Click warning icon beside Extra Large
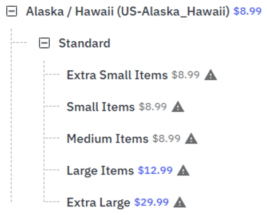Viewport: 267px width, 215px height. pos(180,202)
